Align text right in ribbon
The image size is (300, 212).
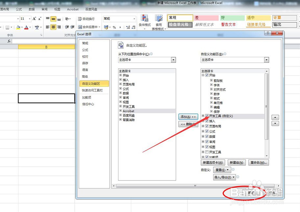[x=59, y=27]
